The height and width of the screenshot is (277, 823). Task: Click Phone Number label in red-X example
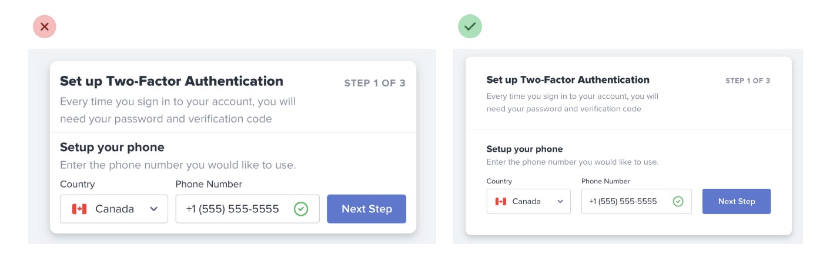tap(209, 184)
